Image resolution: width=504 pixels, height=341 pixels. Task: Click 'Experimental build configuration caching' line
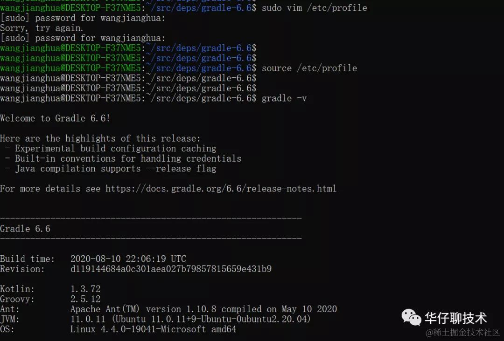115,149
